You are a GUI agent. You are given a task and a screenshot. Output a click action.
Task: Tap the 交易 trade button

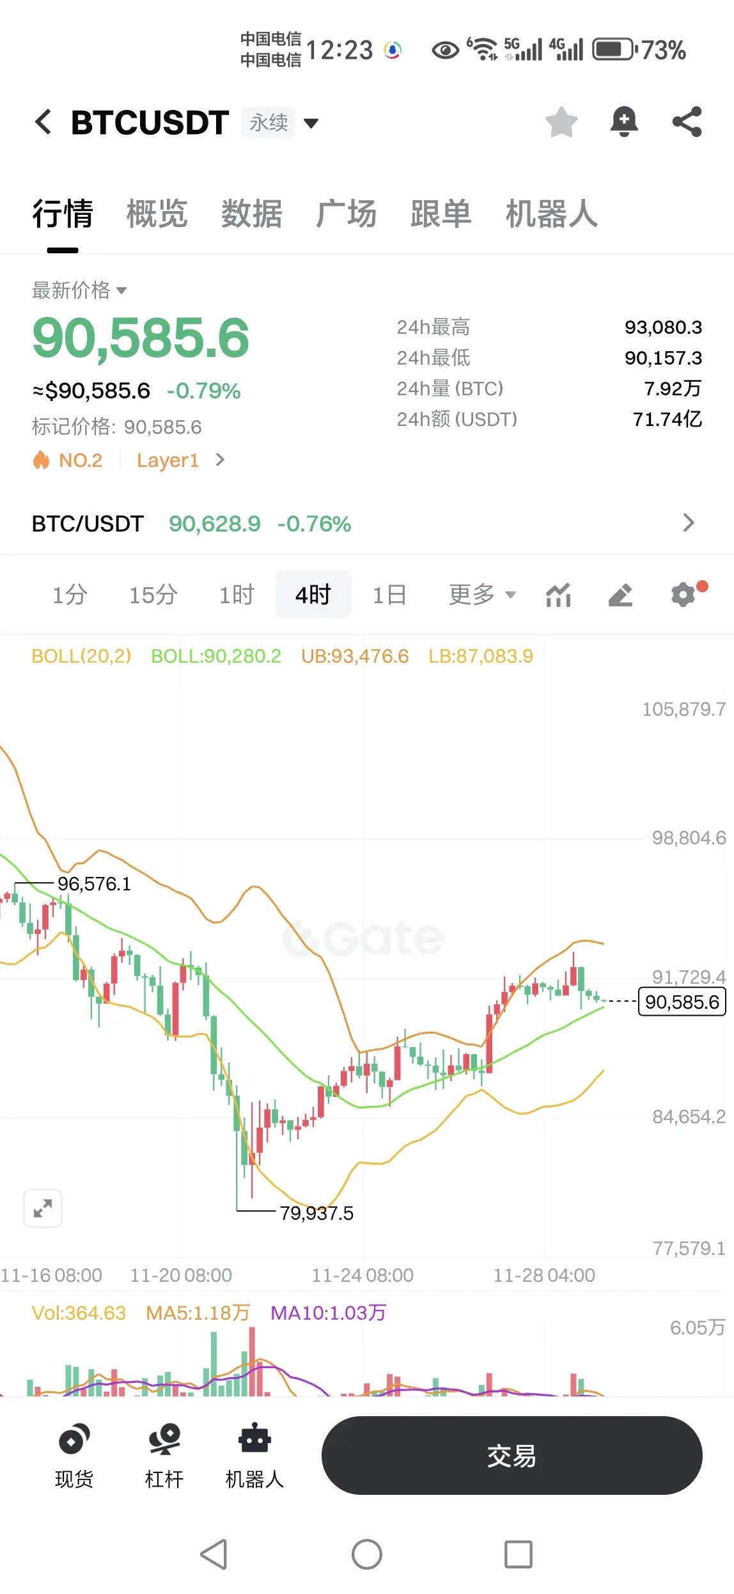511,1456
